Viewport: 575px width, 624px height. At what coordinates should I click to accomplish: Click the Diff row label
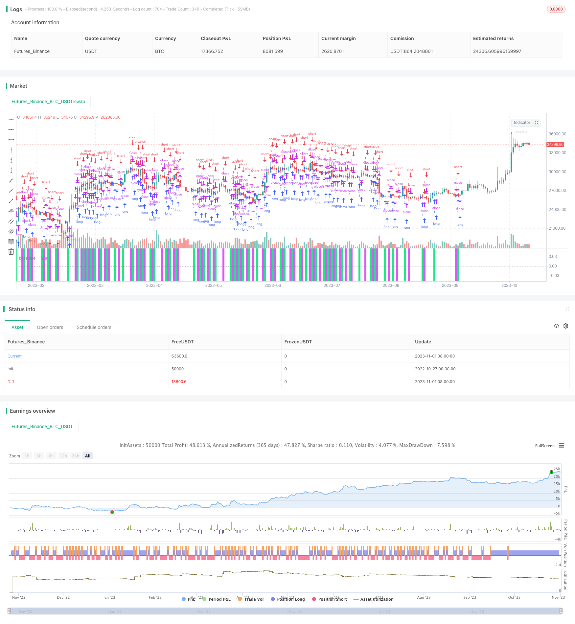pos(11,382)
